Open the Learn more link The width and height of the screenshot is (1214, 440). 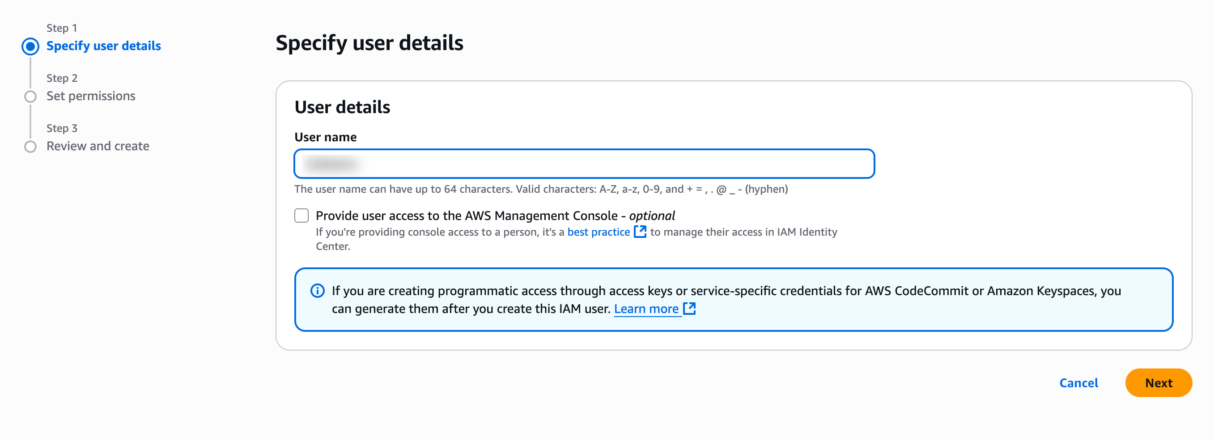(645, 309)
